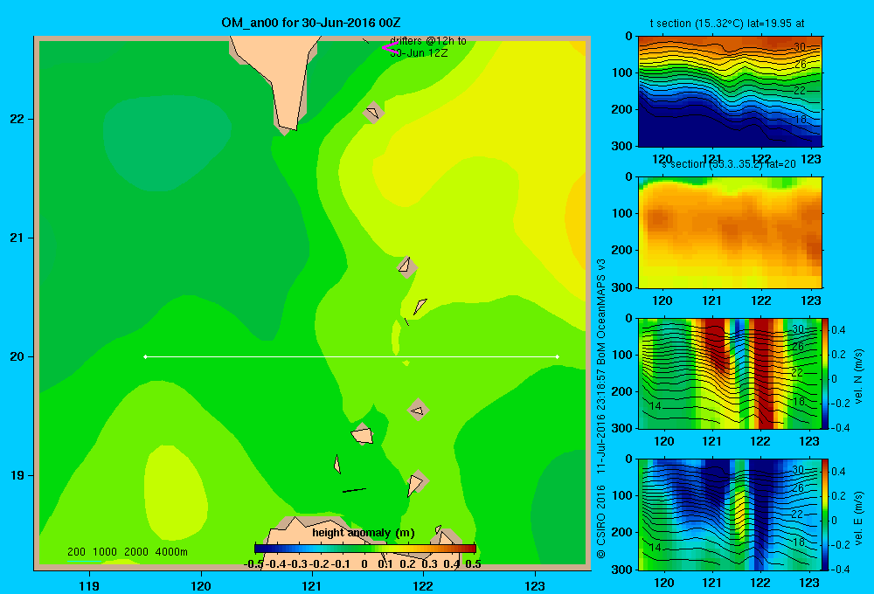Click the 21 latitude tick on the main map
Viewport: 874px width, 594px height.
click(17, 238)
